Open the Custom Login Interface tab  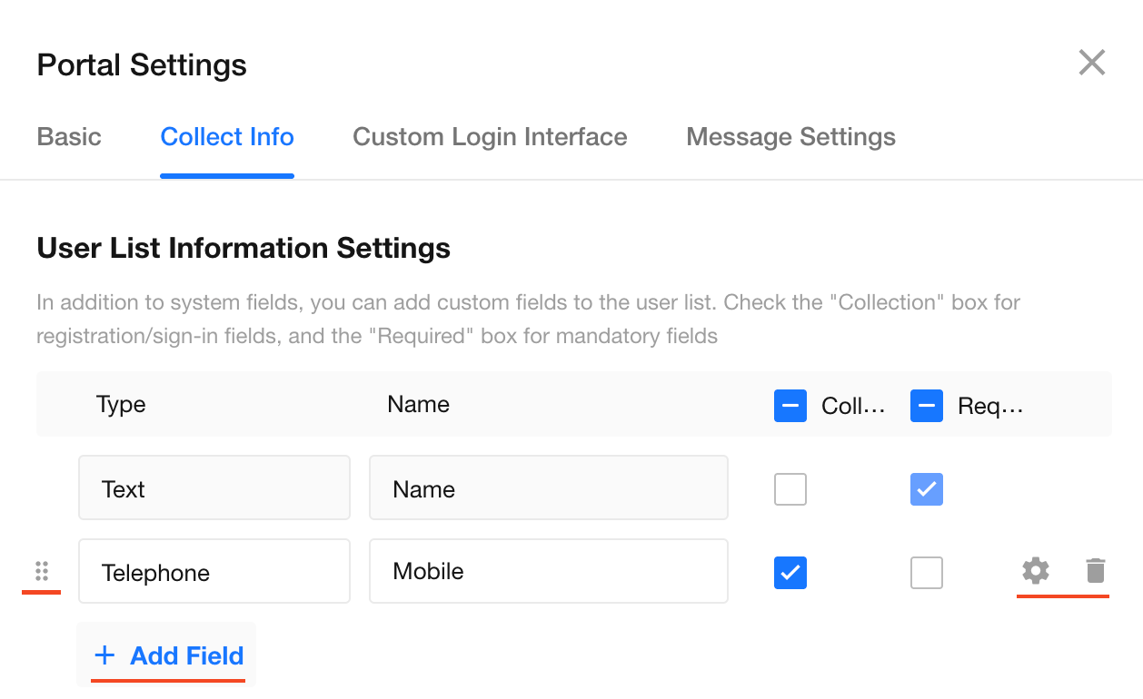click(490, 137)
